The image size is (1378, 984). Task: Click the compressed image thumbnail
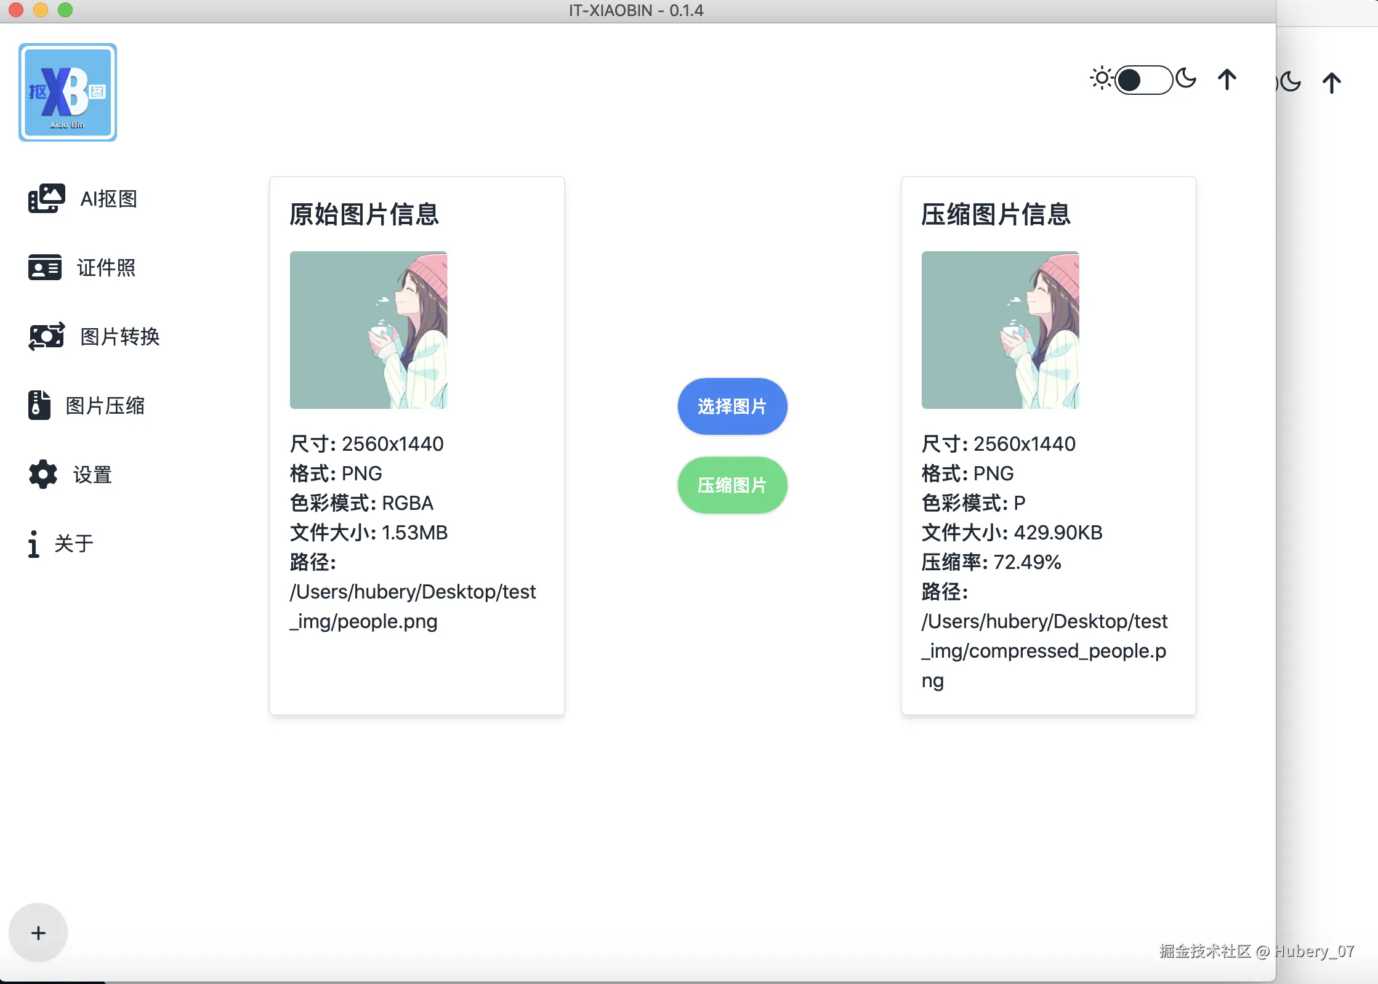click(1000, 329)
